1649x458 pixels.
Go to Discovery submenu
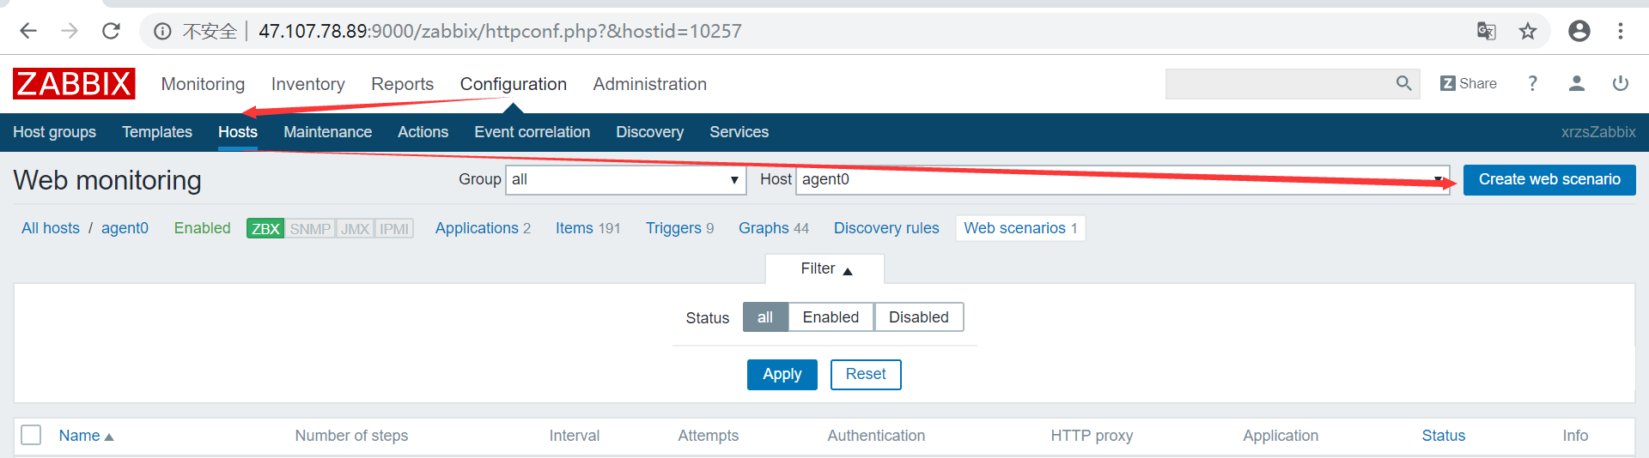pos(649,132)
